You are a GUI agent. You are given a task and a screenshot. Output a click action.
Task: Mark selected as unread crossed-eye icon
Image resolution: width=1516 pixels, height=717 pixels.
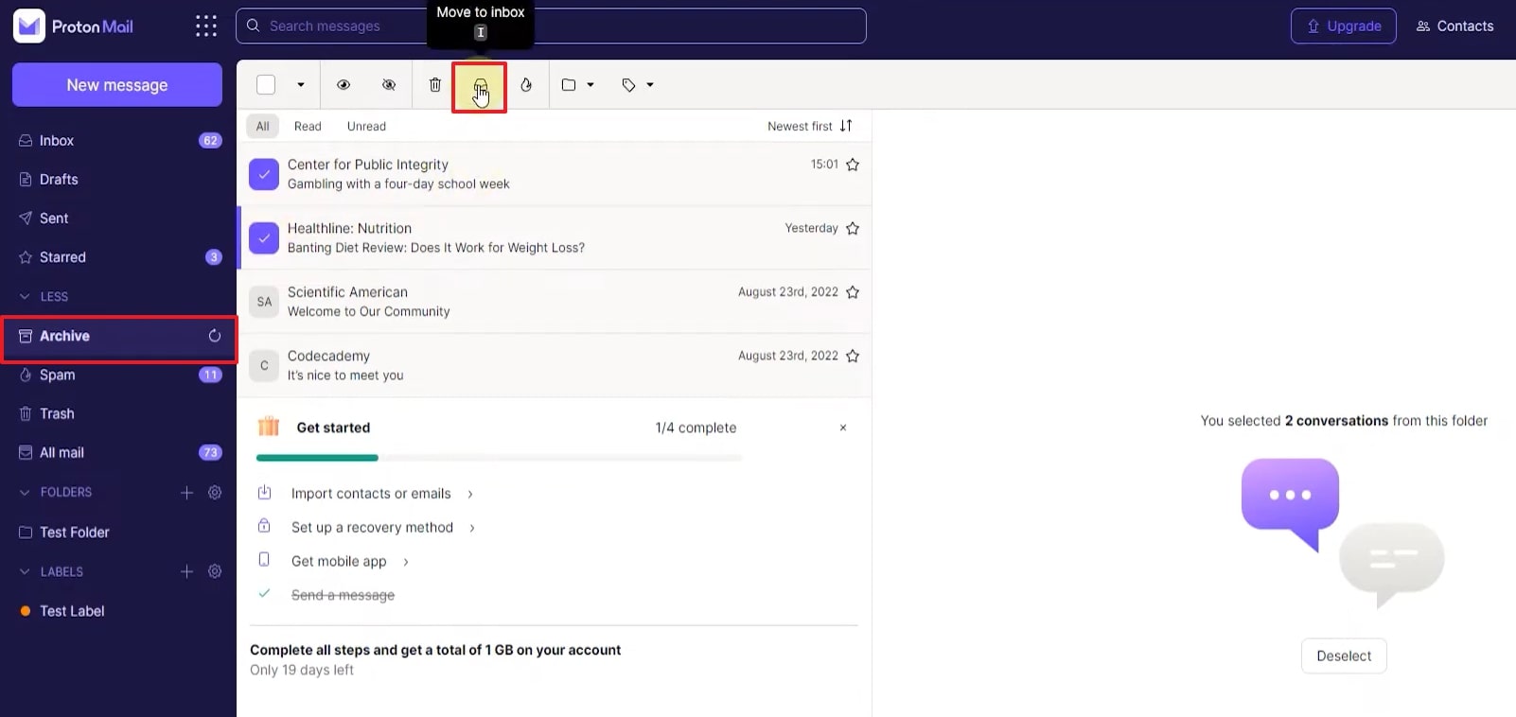389,85
